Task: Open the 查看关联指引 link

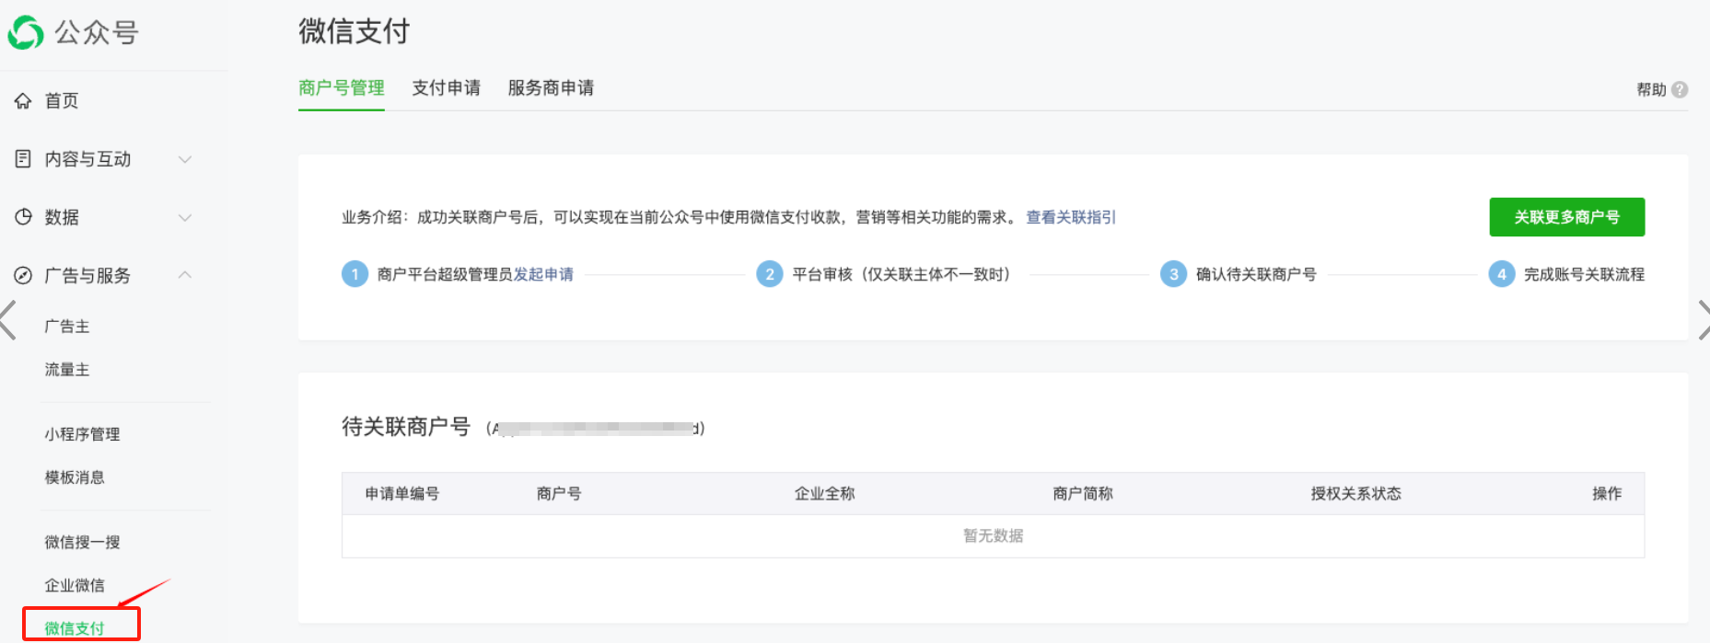Action: (1071, 217)
